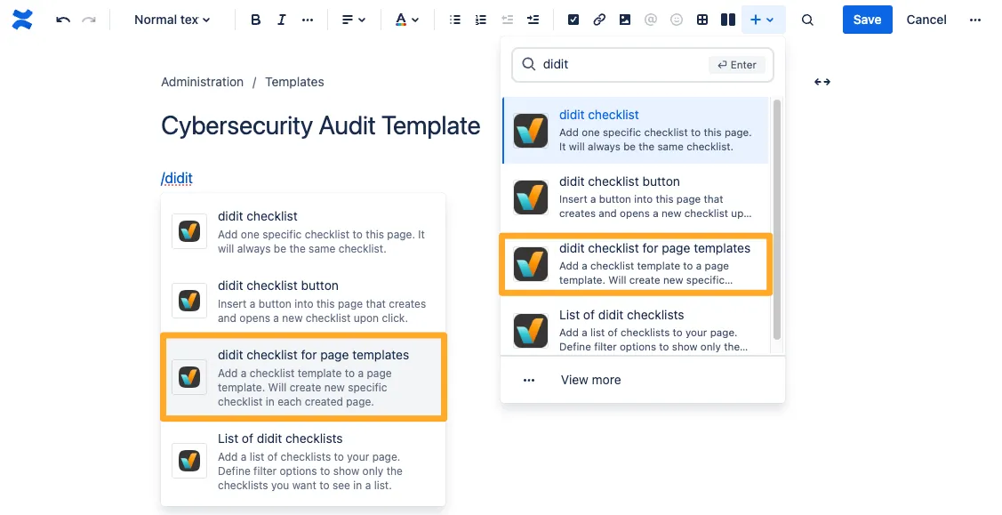Go to Templates breadcrumb
The image size is (1002, 515).
point(294,82)
